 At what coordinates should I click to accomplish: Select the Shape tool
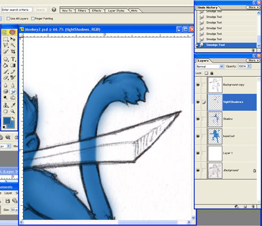[6, 59]
